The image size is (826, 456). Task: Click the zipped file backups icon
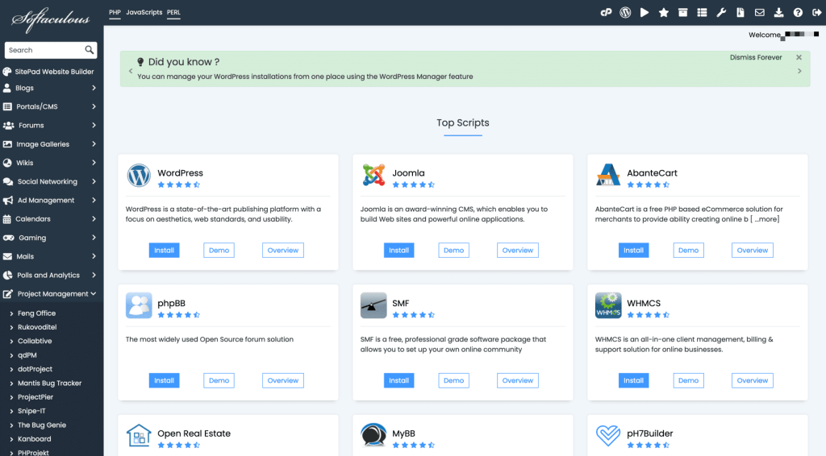[x=683, y=13]
